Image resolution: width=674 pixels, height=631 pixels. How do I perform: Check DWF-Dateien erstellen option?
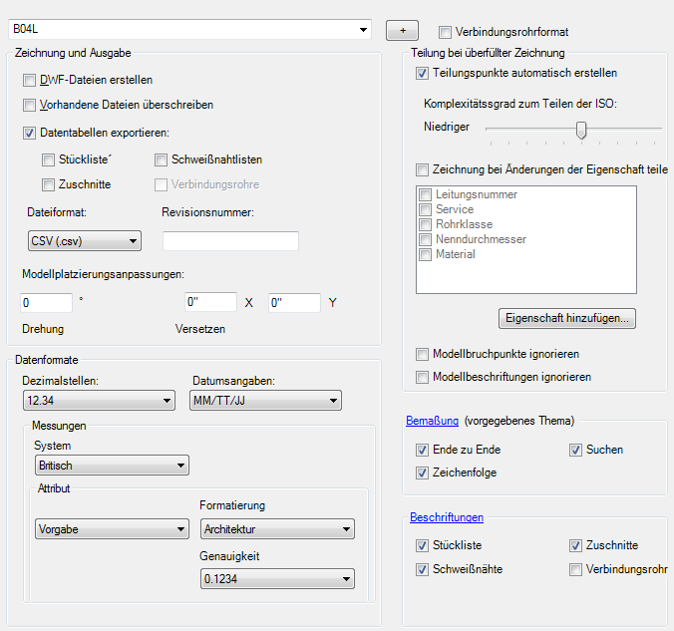pyautogui.click(x=29, y=80)
